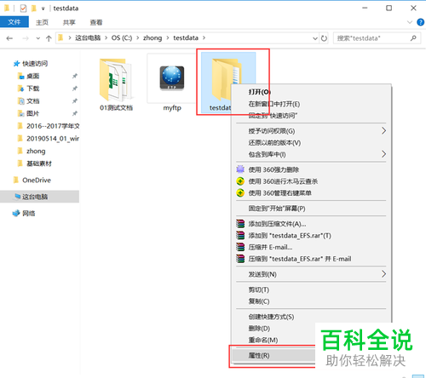Select the zhong folder in sidebar
Screen dimensions: 426x378
pyautogui.click(x=36, y=151)
